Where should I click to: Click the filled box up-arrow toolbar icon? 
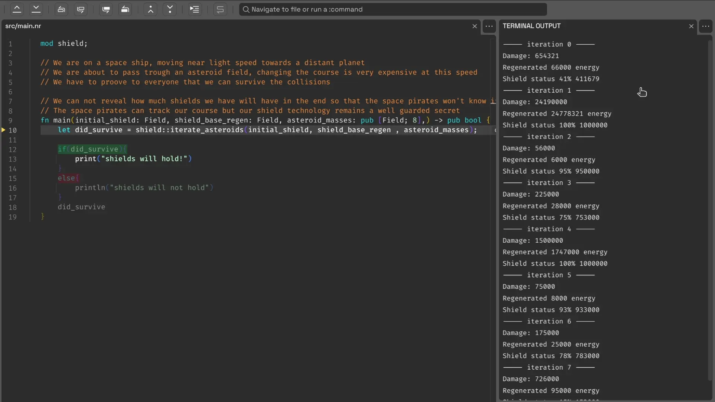point(125,9)
